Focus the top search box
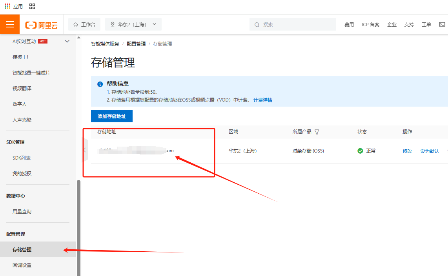The height and width of the screenshot is (276, 448). pos(292,25)
